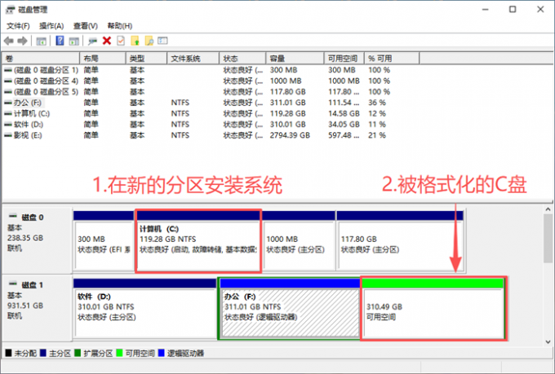The width and height of the screenshot is (555, 374).
Task: Open the 查看(V) menu
Action: coord(86,26)
